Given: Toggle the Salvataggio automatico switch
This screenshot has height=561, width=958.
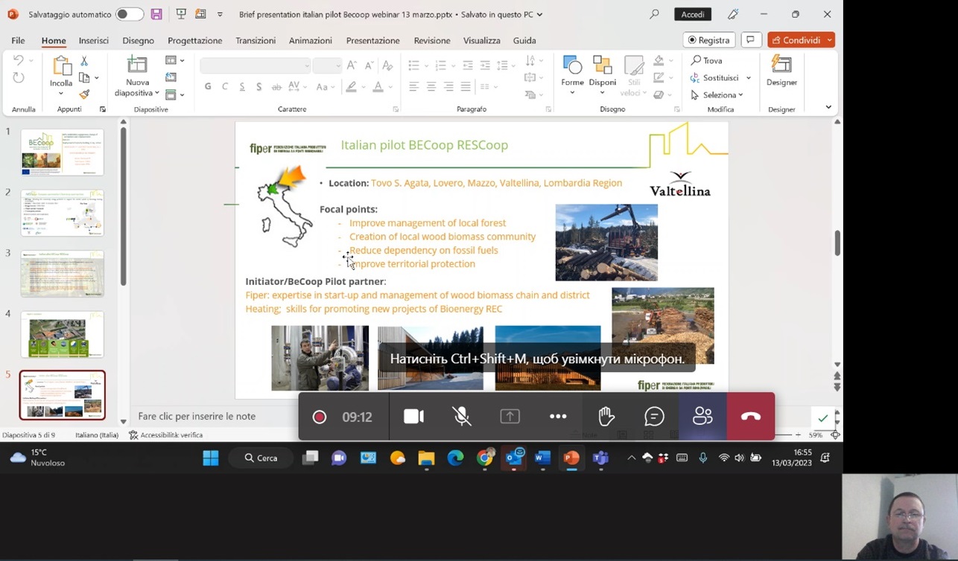Looking at the screenshot, I should point(130,14).
